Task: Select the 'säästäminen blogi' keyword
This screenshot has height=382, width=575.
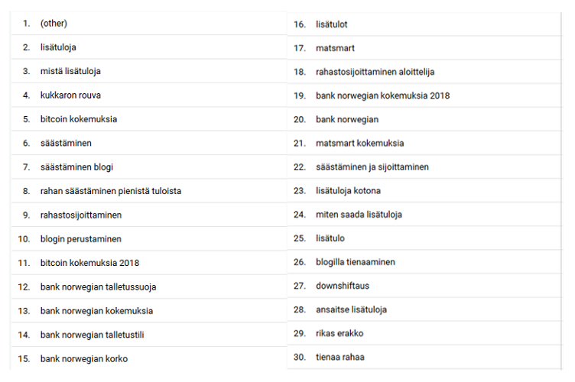Action: pyautogui.click(x=76, y=167)
